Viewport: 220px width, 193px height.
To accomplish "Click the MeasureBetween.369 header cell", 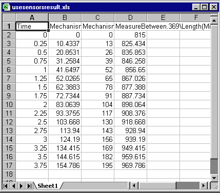I will tap(130, 26).
